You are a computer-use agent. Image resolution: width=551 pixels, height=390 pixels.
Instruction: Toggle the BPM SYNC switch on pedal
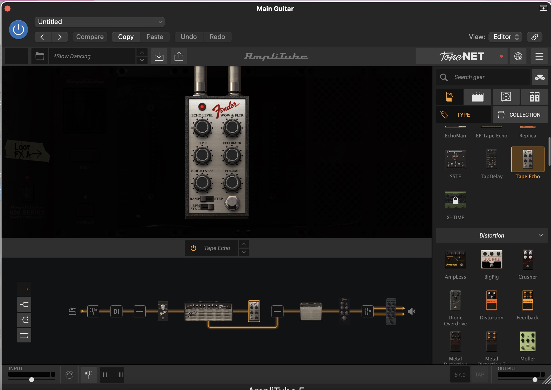tap(207, 207)
